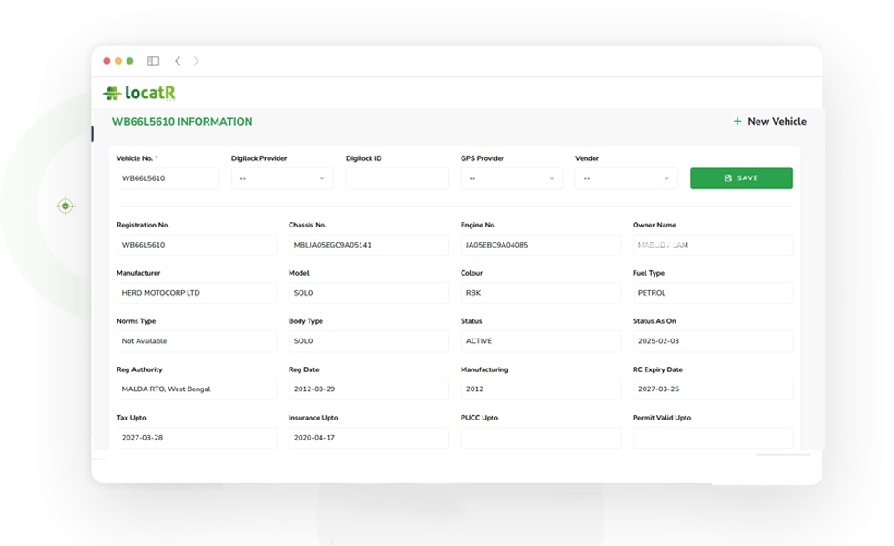Click the Insurance Upto label
Viewport: 894px width, 546px height.
[x=313, y=418]
